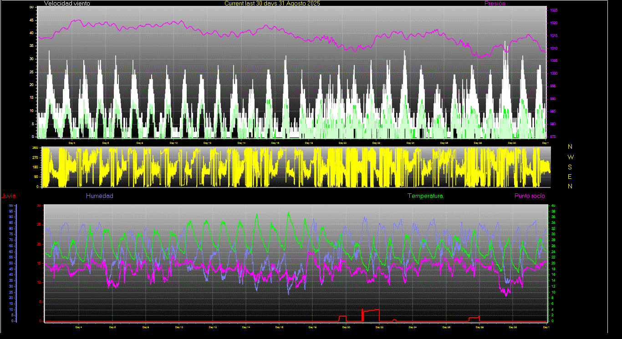
Task: Click '50' on the blue humidity axis
Action: click(x=11, y=263)
